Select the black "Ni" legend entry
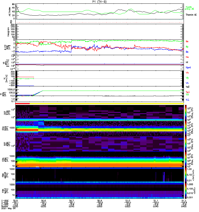 (187, 62)
